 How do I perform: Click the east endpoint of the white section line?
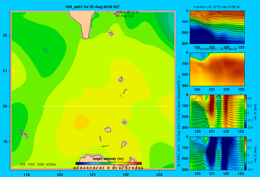pyautogui.click(x=166, y=106)
